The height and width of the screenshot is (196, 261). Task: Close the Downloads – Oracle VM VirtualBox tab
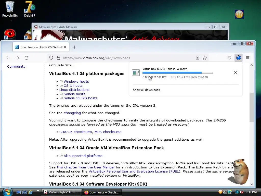pos(65,47)
